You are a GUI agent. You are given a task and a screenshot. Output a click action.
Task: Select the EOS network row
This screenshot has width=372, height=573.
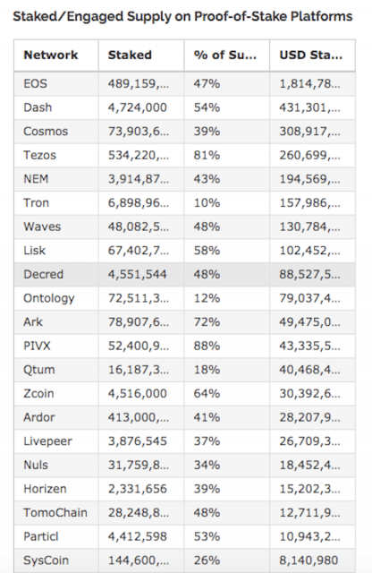pyautogui.click(x=185, y=83)
